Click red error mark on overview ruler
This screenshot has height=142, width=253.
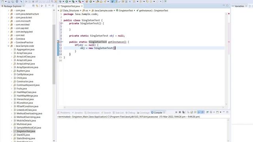(229, 42)
